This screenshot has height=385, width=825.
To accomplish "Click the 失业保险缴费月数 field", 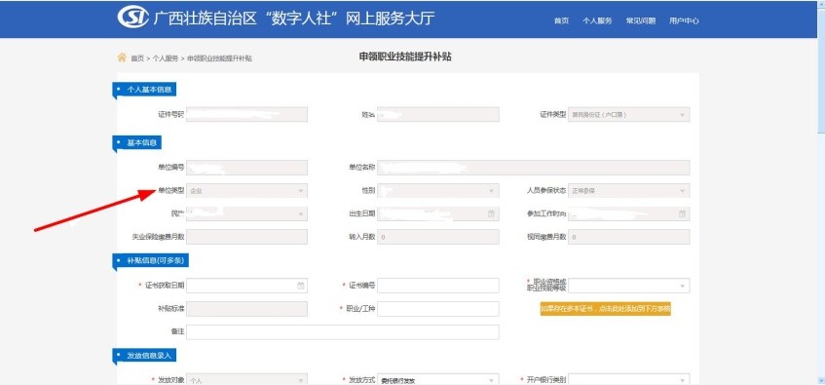I will pos(246,237).
